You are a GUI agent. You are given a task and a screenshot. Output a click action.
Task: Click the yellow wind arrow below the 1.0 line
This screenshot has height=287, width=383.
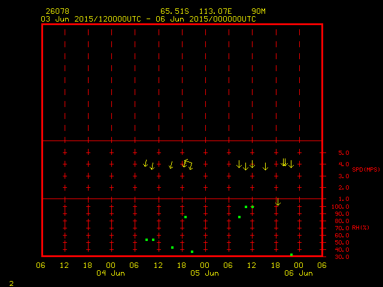[278, 202]
